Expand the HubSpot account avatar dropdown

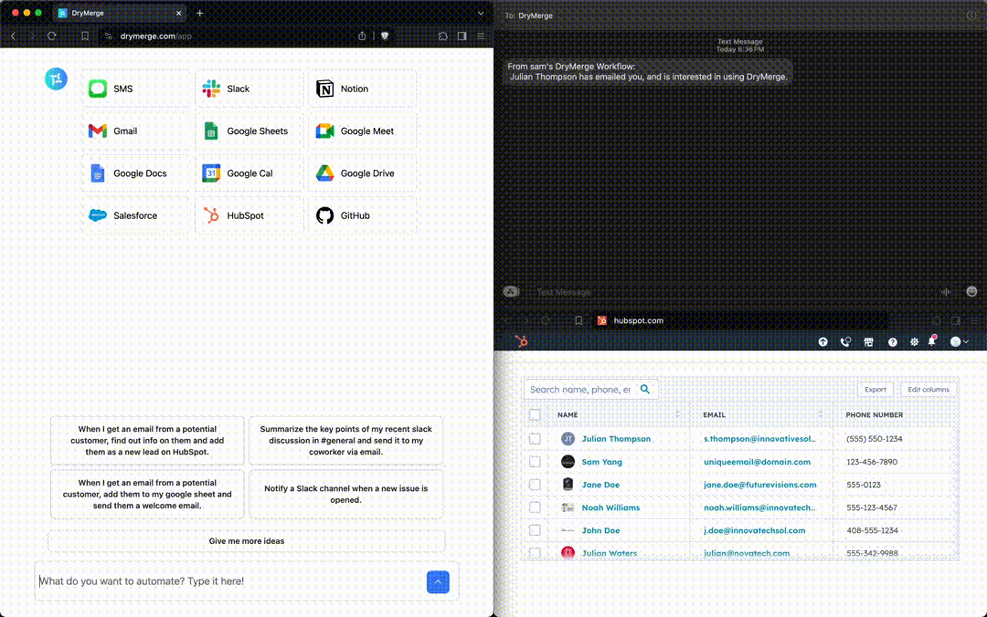point(959,342)
